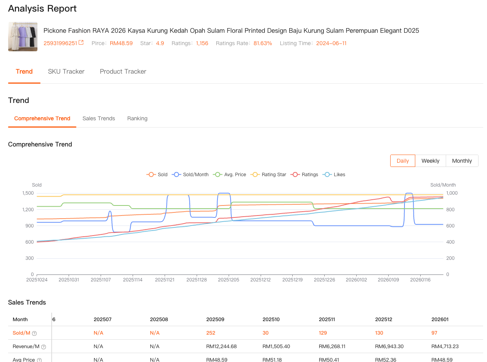This screenshot has height=362, width=487.
Task: Toggle Rating Star legend item
Action: [255, 175]
